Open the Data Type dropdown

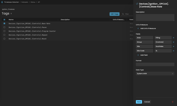(155, 73)
